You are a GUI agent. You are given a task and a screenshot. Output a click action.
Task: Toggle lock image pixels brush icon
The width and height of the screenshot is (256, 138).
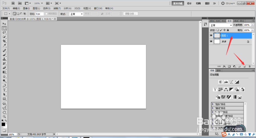[x=221, y=30]
